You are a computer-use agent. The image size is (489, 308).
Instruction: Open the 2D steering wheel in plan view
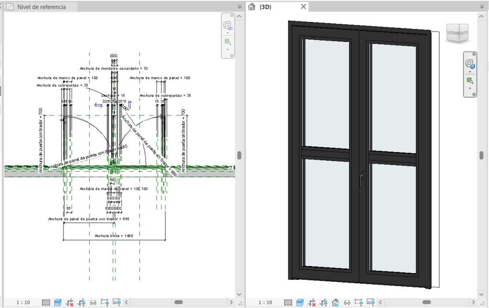click(228, 25)
